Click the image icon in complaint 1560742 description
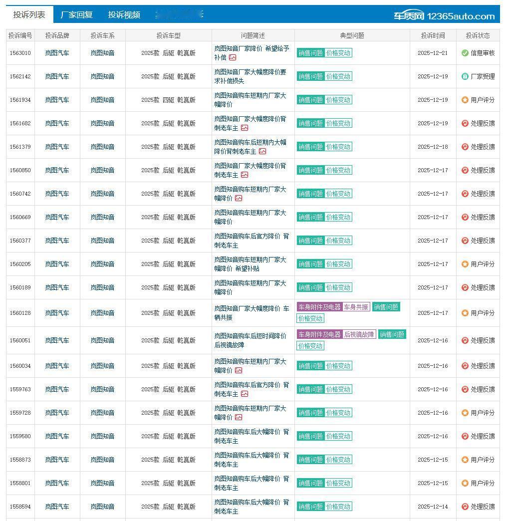509x521 pixels. point(239,198)
